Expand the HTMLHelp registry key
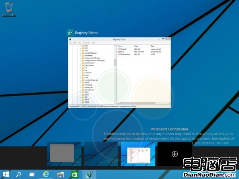 click(80, 85)
